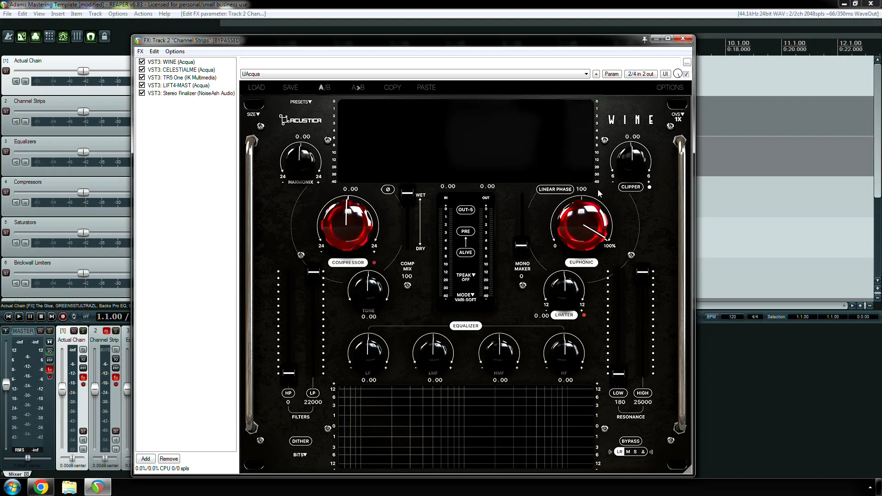Open routing io button on Master strip

pyautogui.click(x=50, y=351)
